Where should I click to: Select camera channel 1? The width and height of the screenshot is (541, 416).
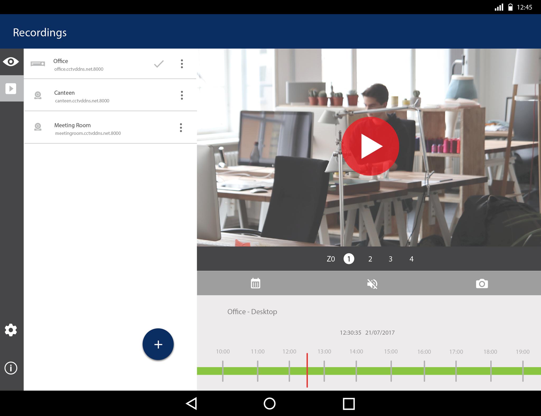pos(349,259)
